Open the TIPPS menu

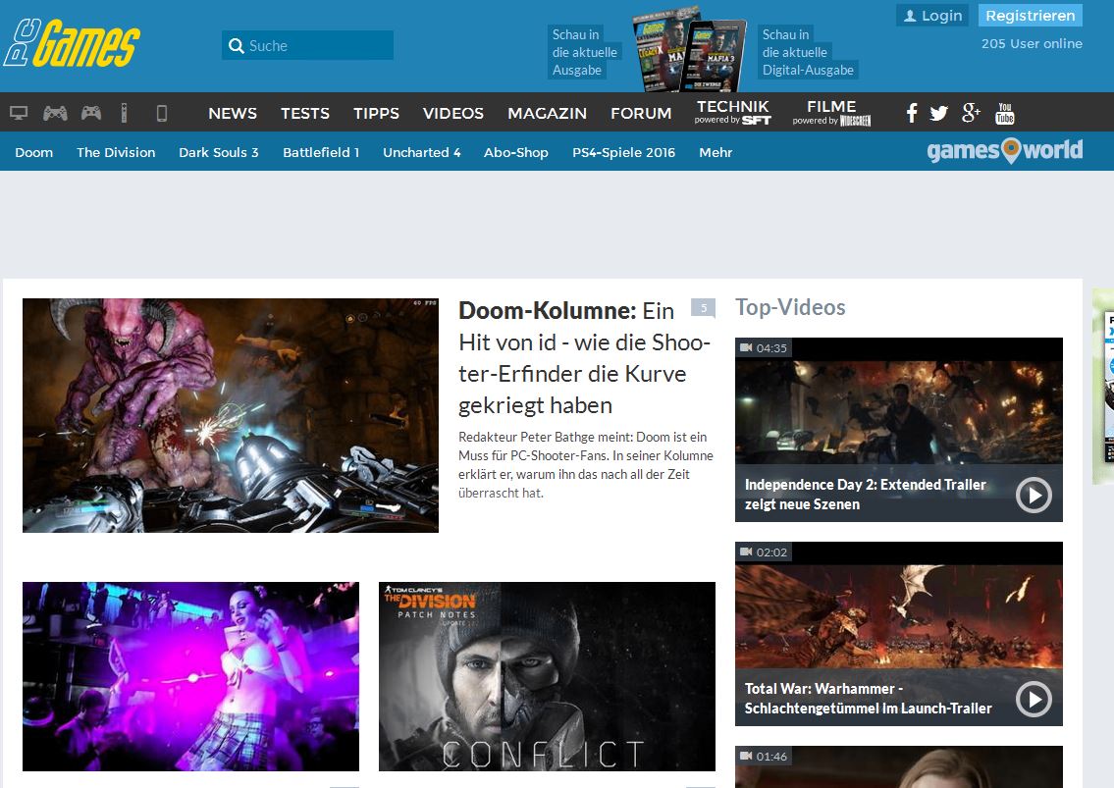point(376,113)
